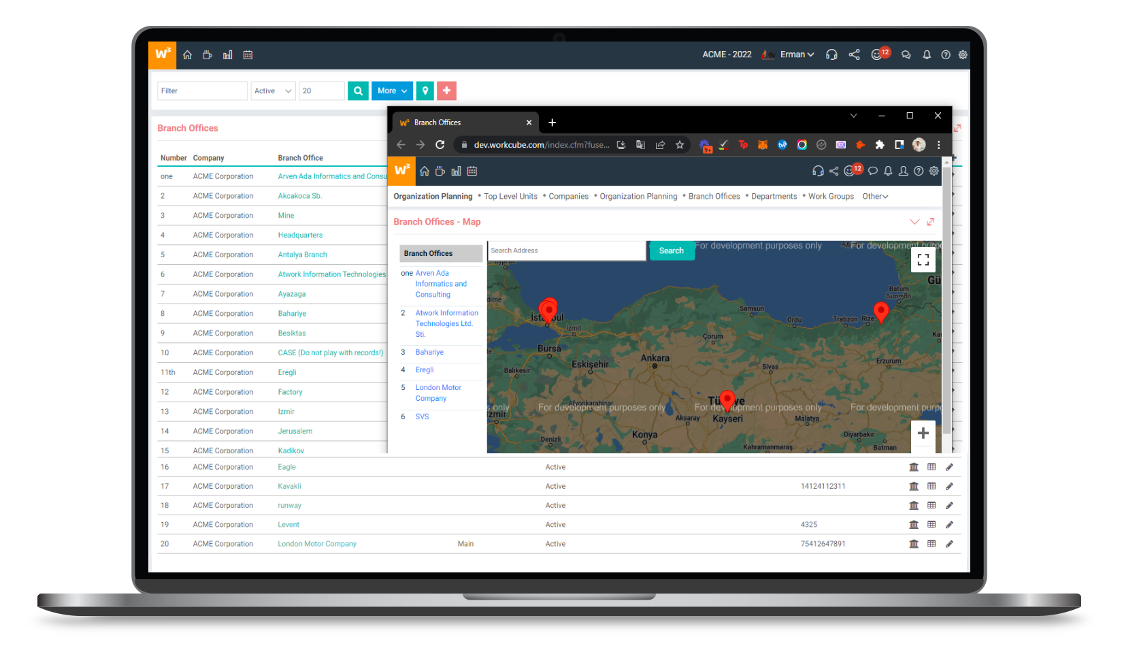Screen dimensions: 1122x650
Task: Click the Search Address input field
Action: click(x=567, y=250)
